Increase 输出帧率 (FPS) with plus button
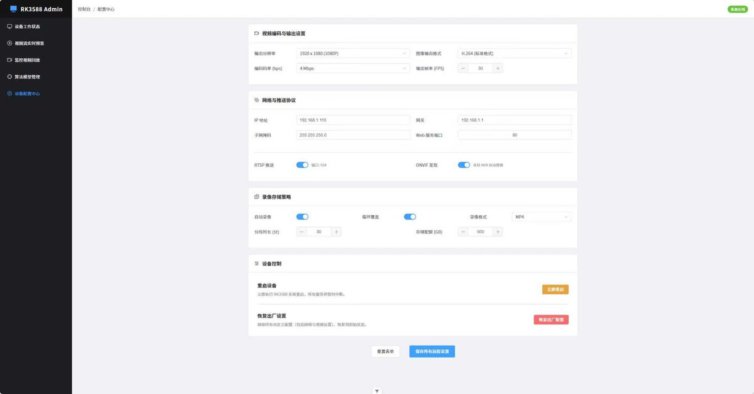The image size is (754, 394). (x=498, y=68)
